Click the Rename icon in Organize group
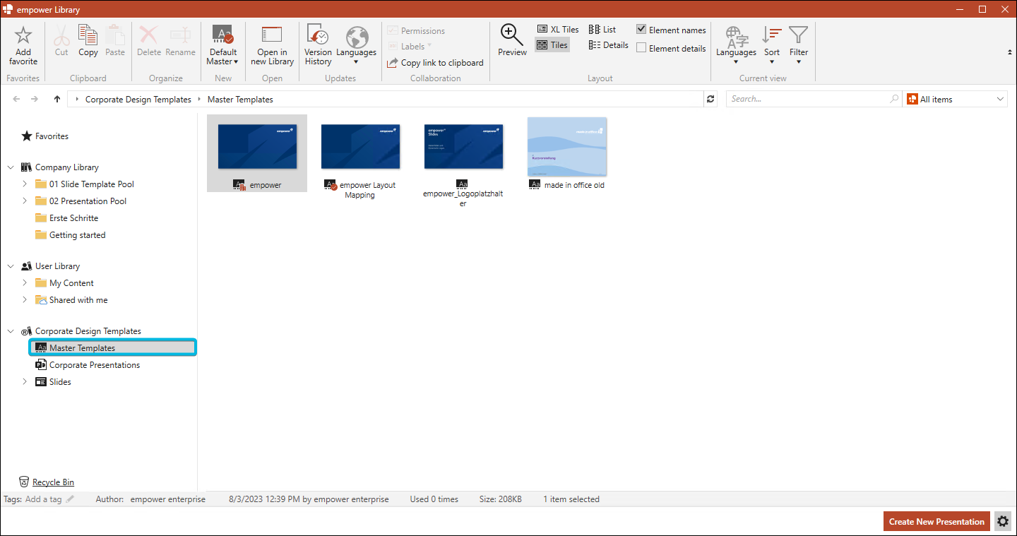This screenshot has height=536, width=1017. (180, 35)
